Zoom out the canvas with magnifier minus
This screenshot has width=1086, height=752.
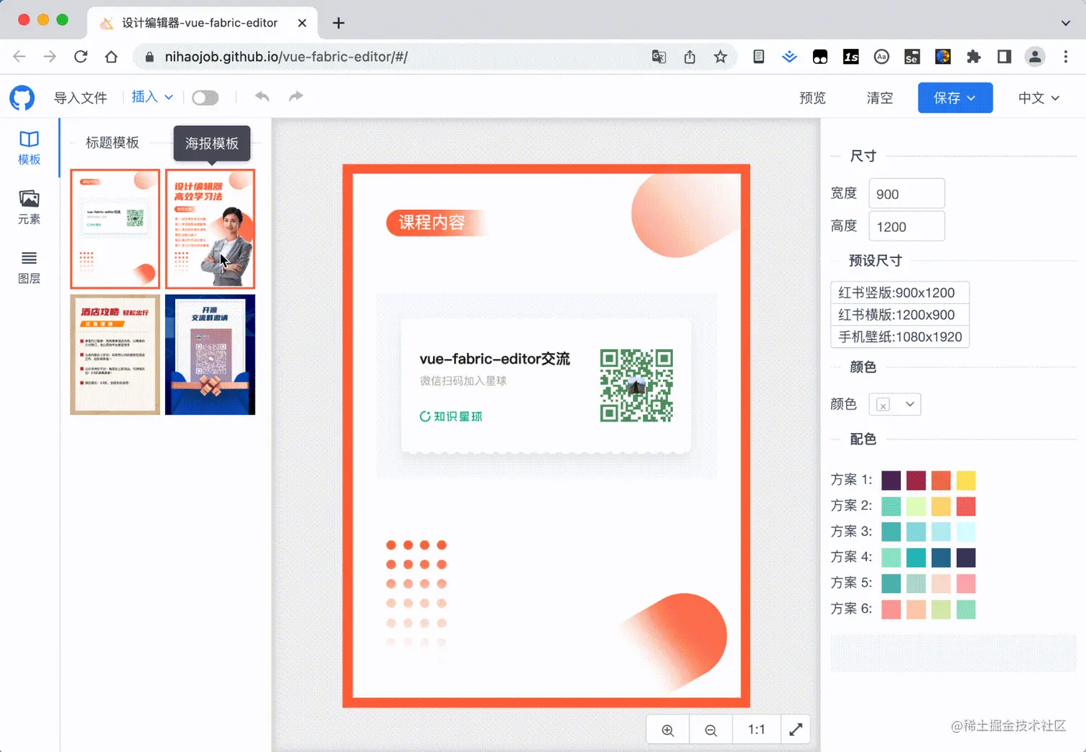coord(711,730)
